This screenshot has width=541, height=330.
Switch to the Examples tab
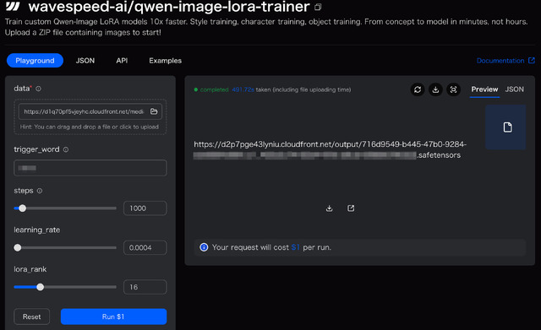[x=166, y=61]
